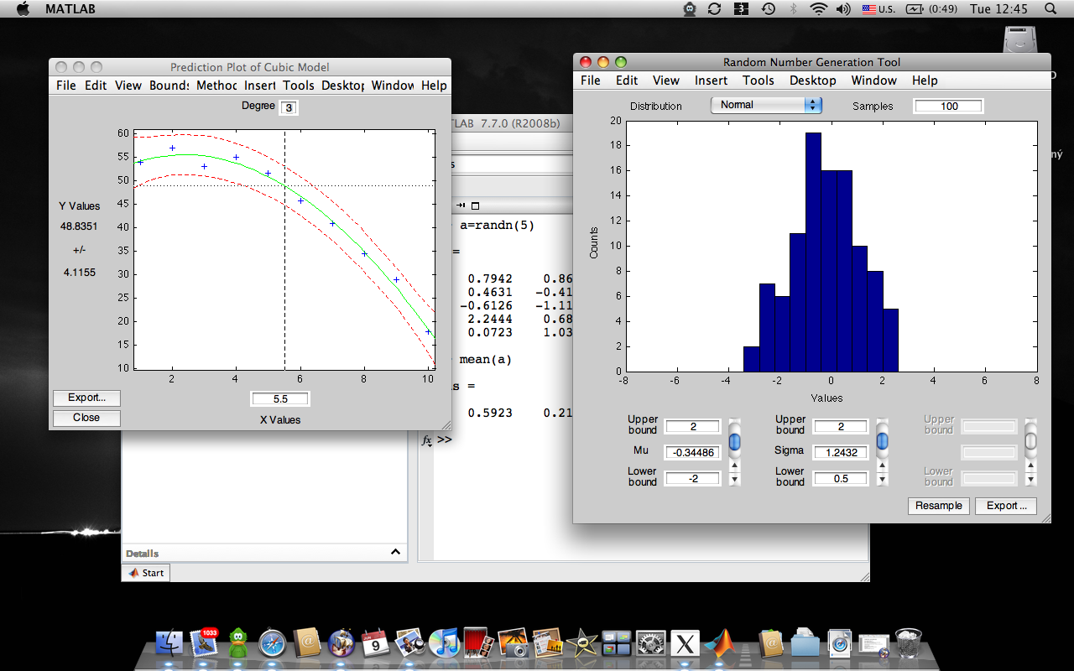Click the volume speaker icon

(x=843, y=9)
